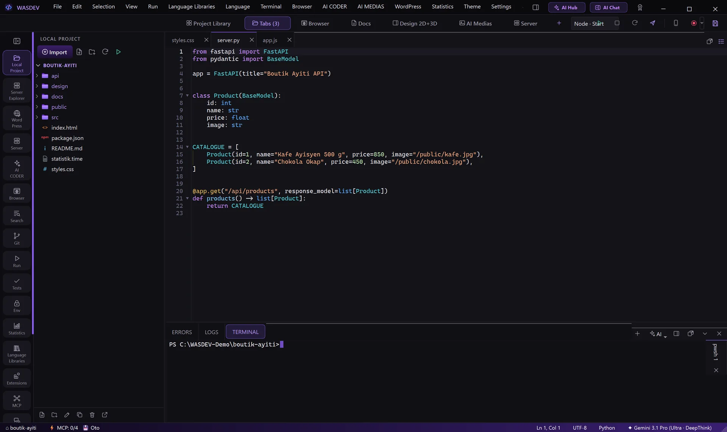Screen dimensions: 727x432
Task: Toggle split view in terminal panel
Action: click(x=676, y=333)
